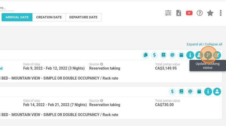The height and width of the screenshot is (126, 226).
Task: Switch to the Departure Date tab
Action: 83,17
